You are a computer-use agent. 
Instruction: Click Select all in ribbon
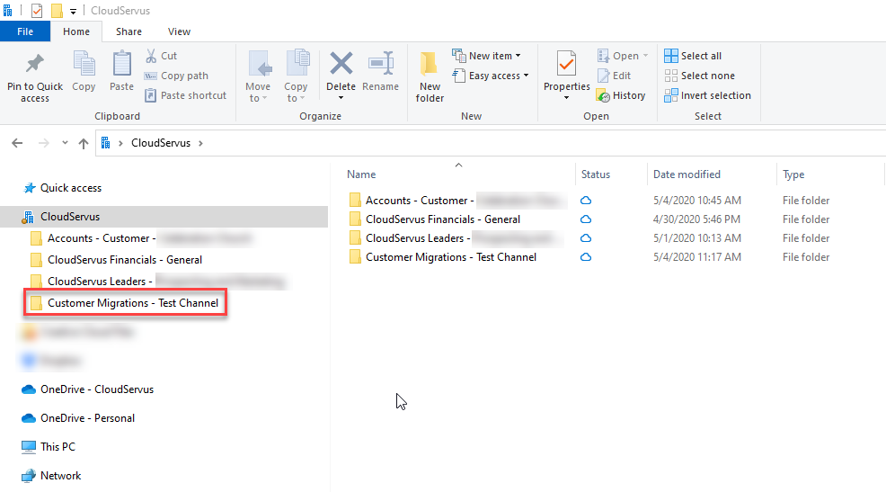pyautogui.click(x=693, y=56)
